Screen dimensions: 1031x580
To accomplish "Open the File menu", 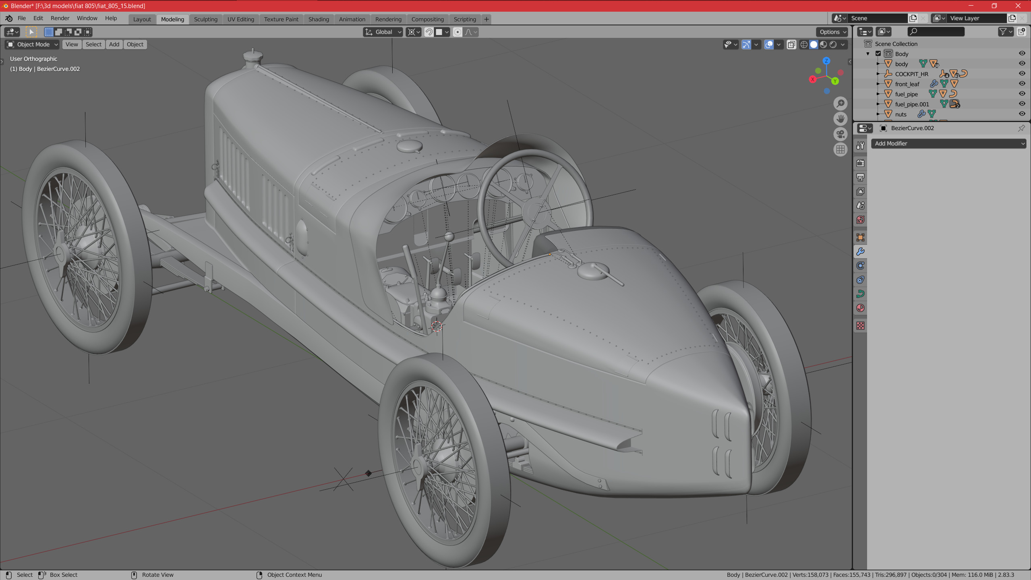I will [x=22, y=18].
